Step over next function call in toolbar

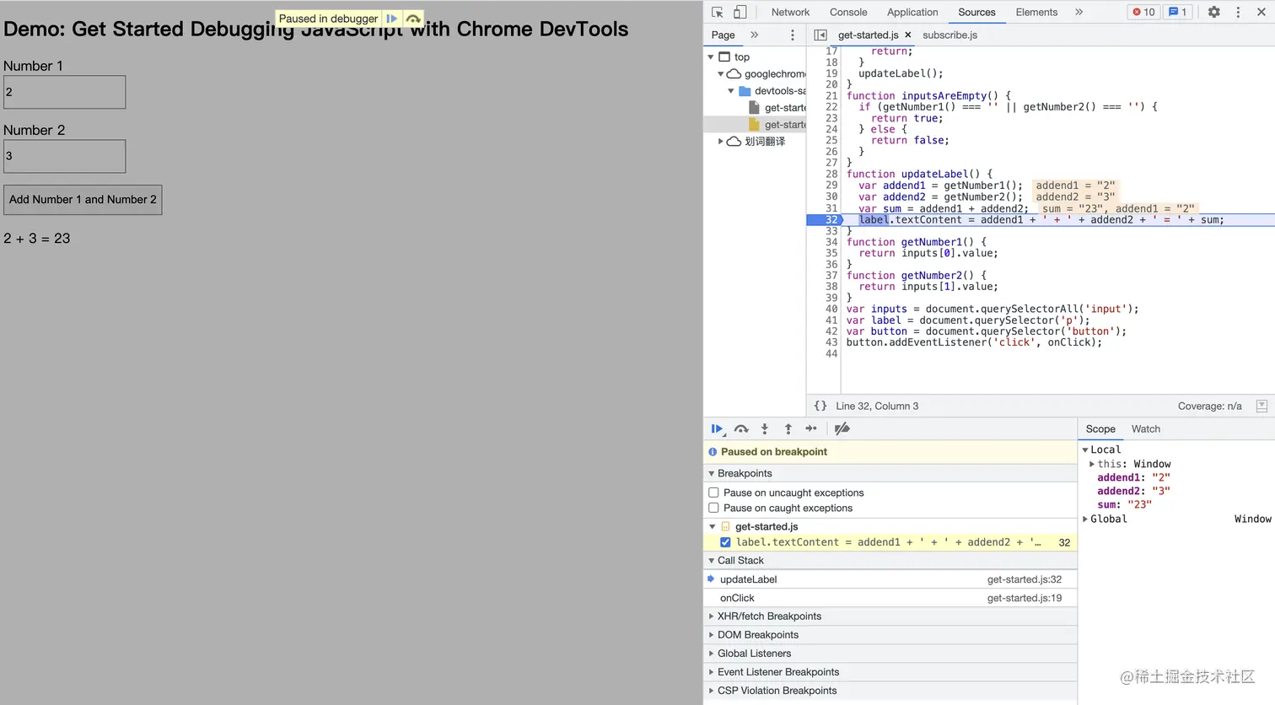click(x=741, y=428)
